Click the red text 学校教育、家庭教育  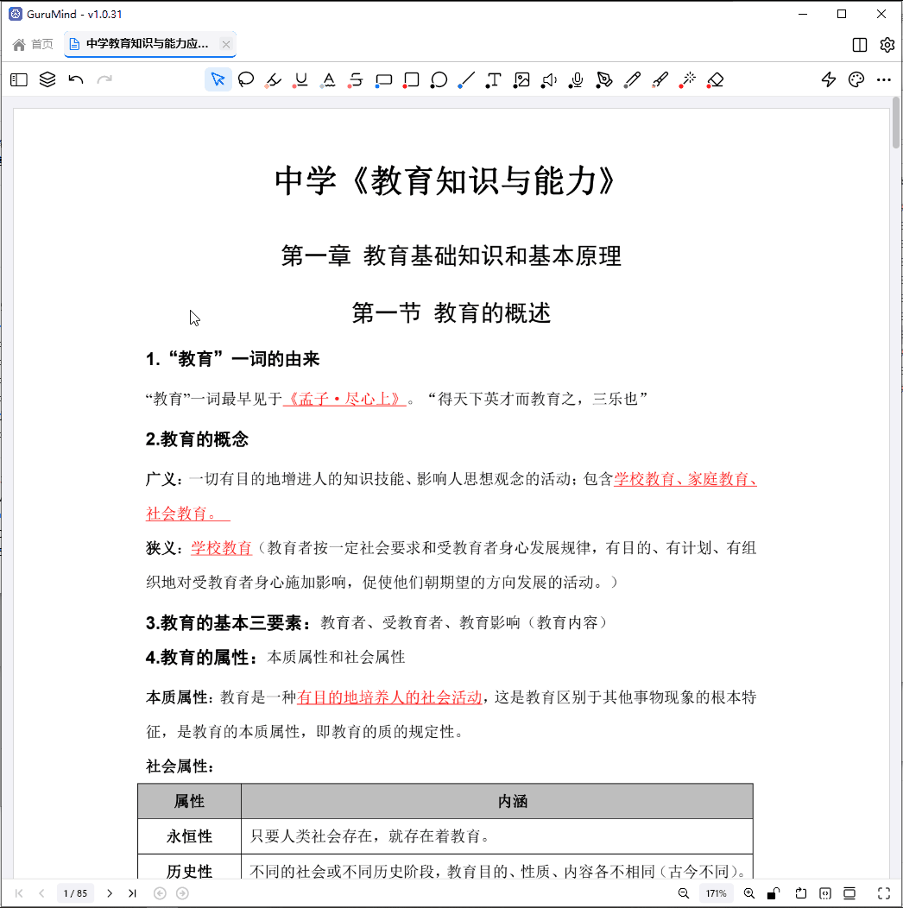685,479
